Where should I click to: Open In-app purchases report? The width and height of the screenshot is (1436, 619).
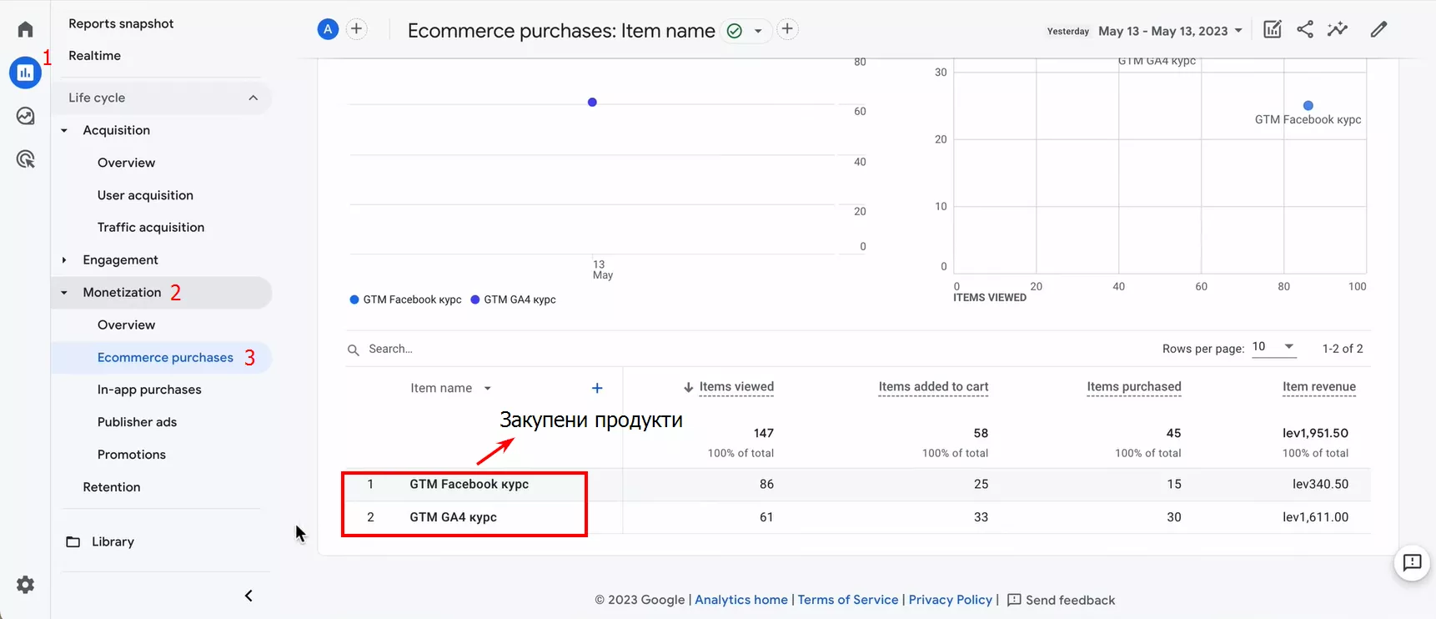coord(149,390)
